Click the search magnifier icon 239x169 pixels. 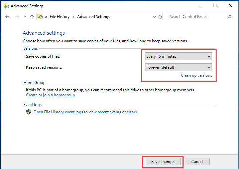[229, 17]
